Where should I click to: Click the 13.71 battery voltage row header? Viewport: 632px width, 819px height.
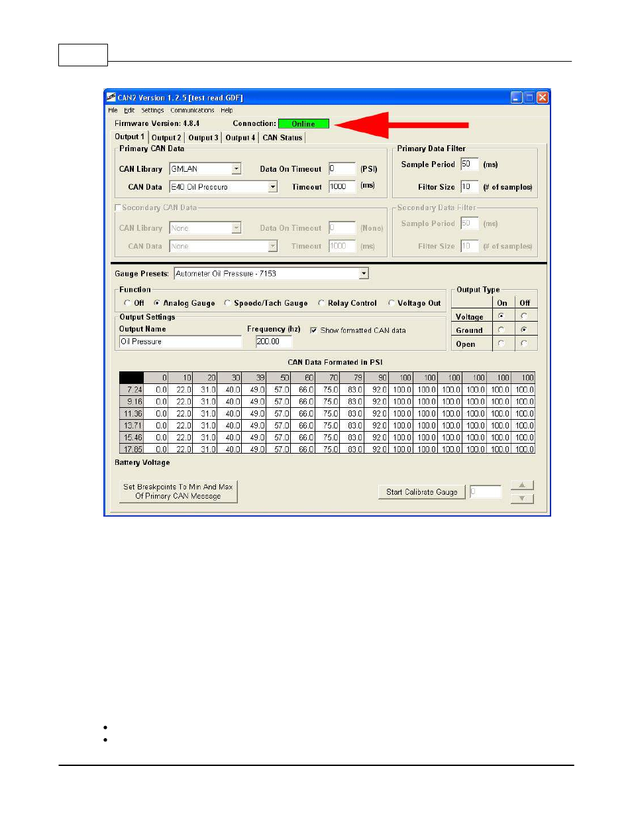click(x=132, y=426)
